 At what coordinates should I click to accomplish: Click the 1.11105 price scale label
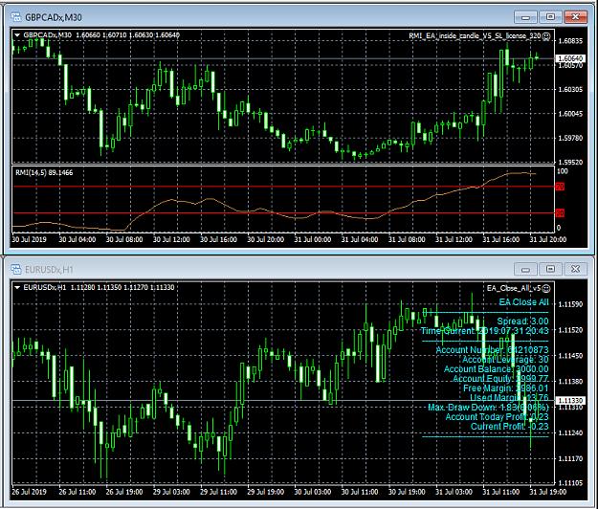coord(570,483)
